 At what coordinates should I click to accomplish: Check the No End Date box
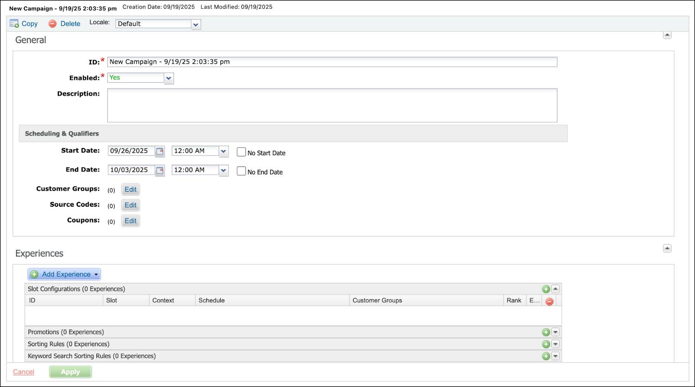pyautogui.click(x=241, y=171)
